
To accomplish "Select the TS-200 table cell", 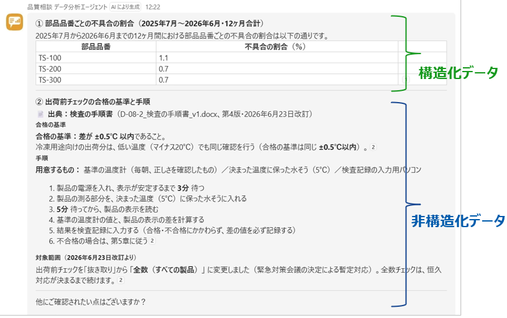I will click(96, 68).
